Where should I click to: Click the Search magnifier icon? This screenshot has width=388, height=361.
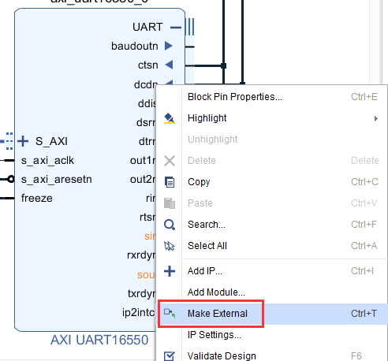170,225
